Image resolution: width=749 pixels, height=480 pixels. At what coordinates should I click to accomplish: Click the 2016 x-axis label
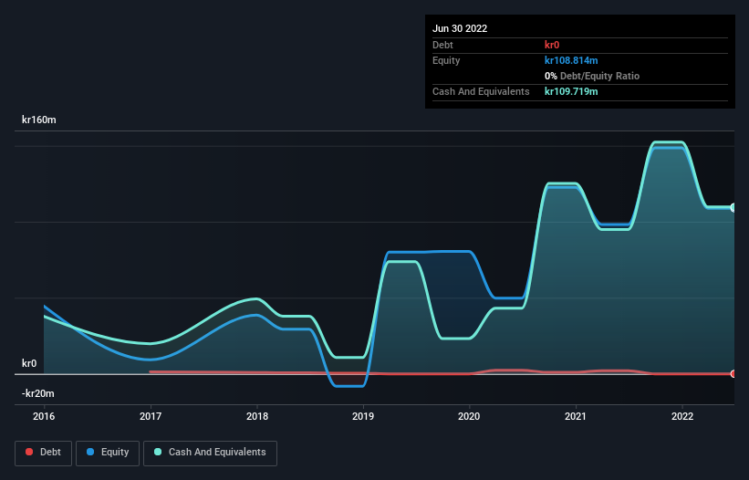pos(44,416)
